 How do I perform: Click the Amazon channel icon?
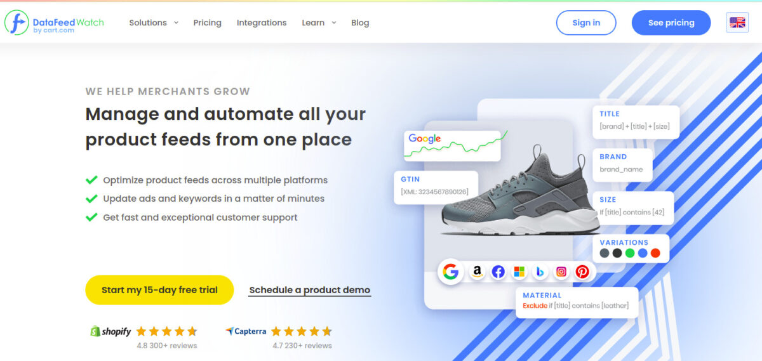(478, 272)
